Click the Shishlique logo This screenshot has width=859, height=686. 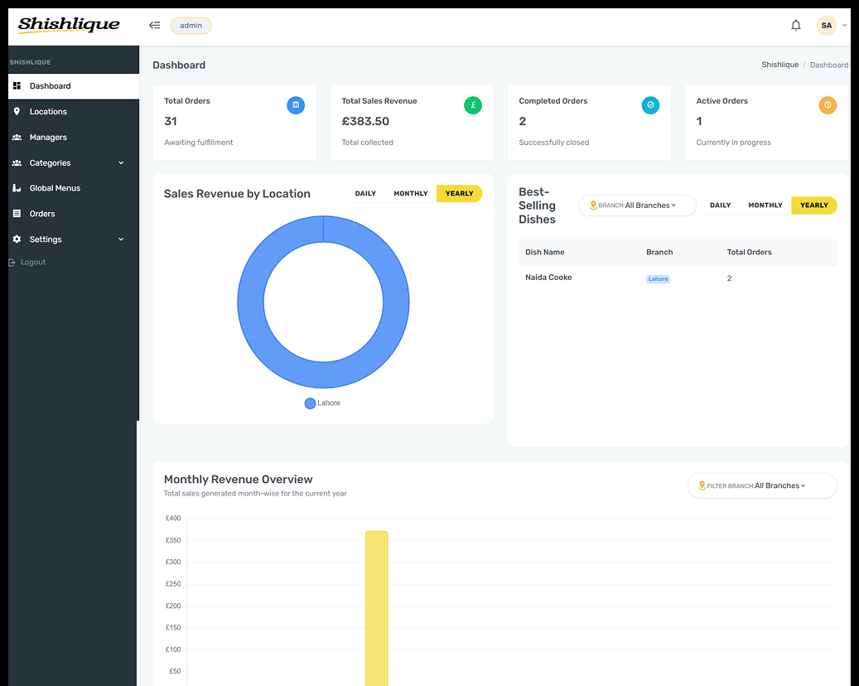click(x=69, y=25)
